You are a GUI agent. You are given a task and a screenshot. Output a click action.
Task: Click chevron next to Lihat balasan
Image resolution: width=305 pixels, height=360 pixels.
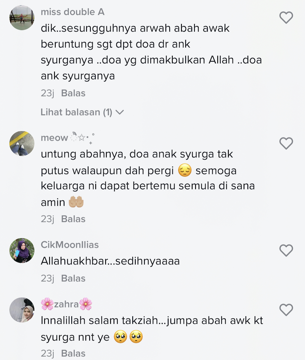pos(119,112)
